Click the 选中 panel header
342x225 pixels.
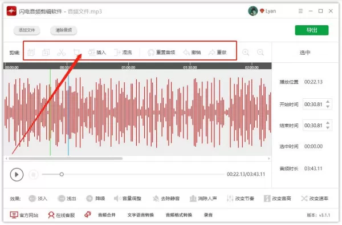(x=305, y=53)
